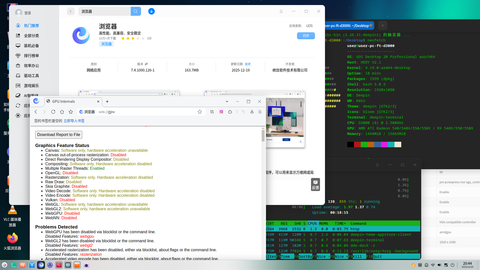Click the Download Report to File button
The width and height of the screenshot is (480, 270).
pyautogui.click(x=58, y=134)
